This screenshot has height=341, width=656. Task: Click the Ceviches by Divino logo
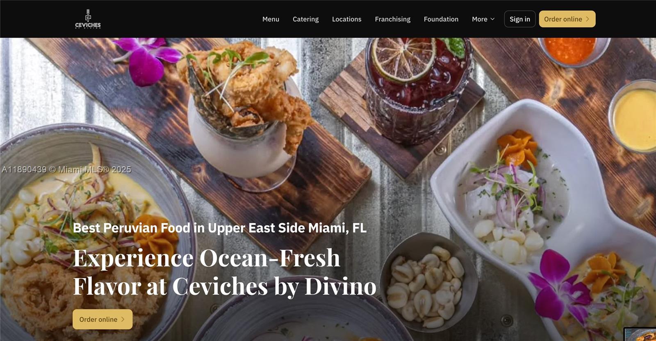pos(88,19)
